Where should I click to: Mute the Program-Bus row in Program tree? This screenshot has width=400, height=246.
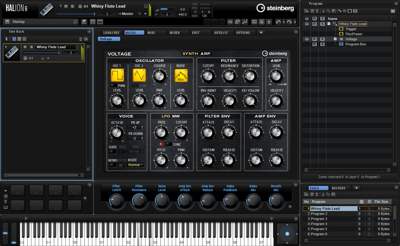click(x=314, y=44)
